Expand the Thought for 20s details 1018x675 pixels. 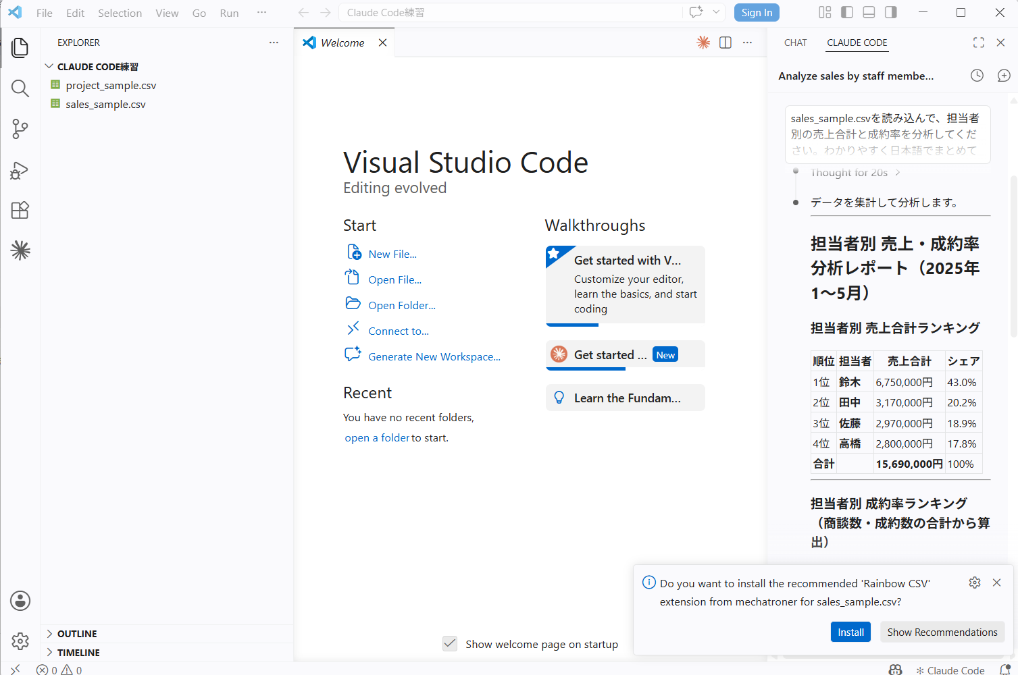pos(855,173)
